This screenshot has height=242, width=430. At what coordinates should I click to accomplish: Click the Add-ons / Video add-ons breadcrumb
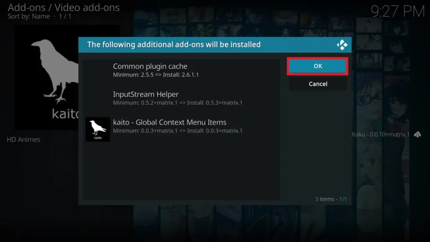point(64,8)
